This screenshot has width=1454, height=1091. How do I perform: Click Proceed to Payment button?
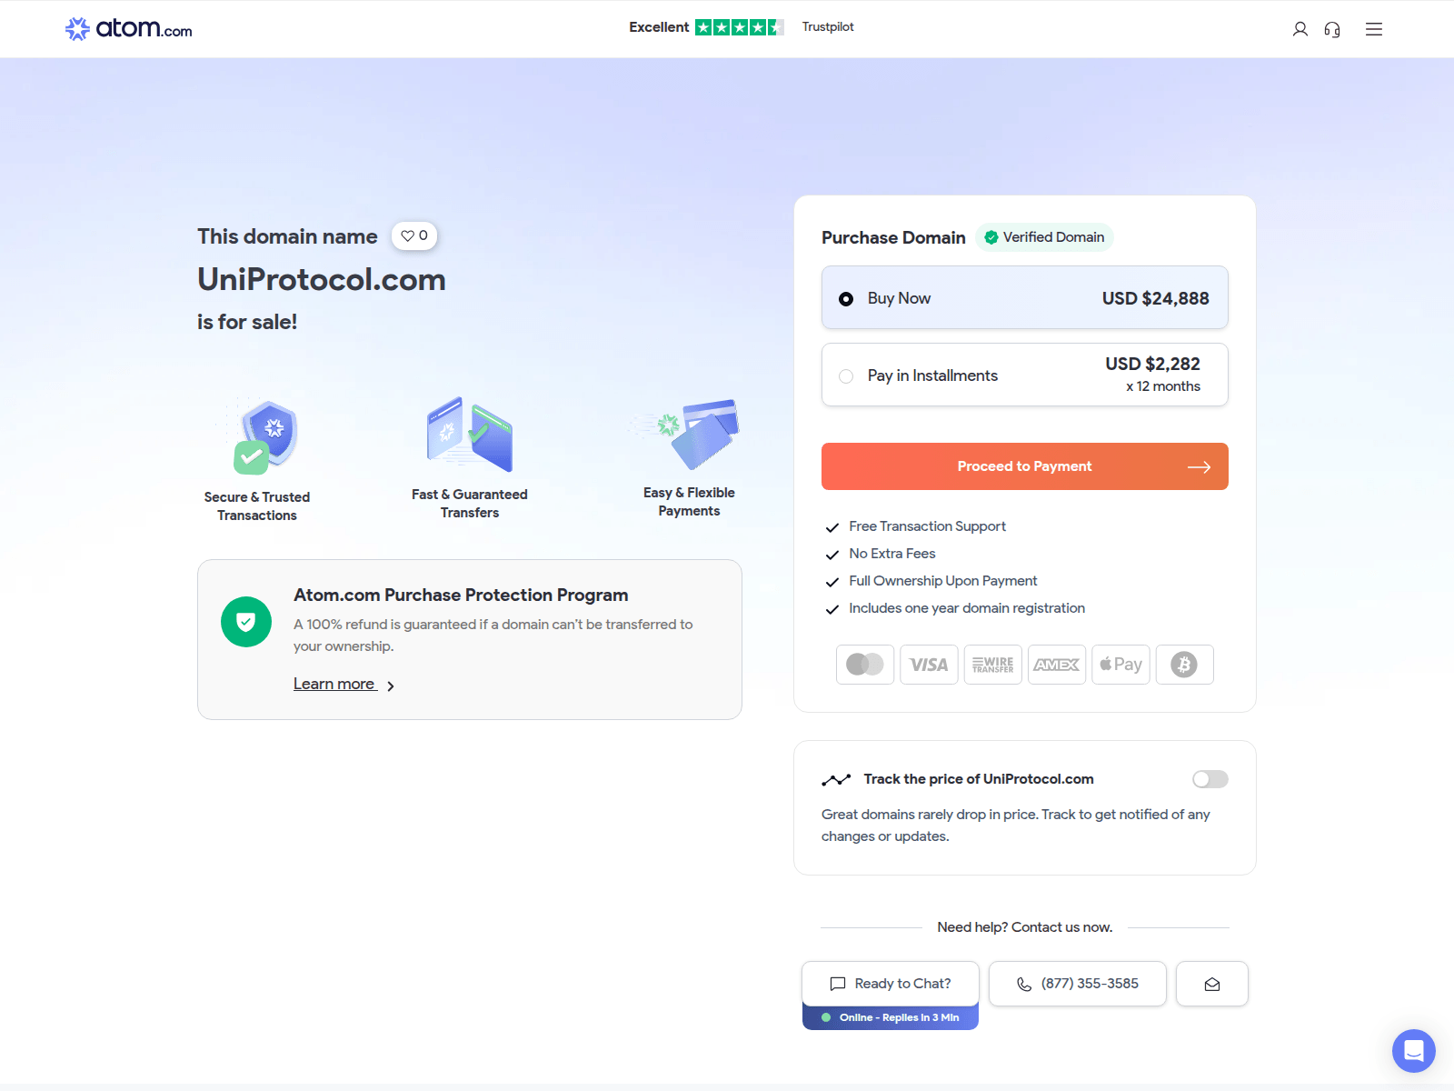point(1024,466)
